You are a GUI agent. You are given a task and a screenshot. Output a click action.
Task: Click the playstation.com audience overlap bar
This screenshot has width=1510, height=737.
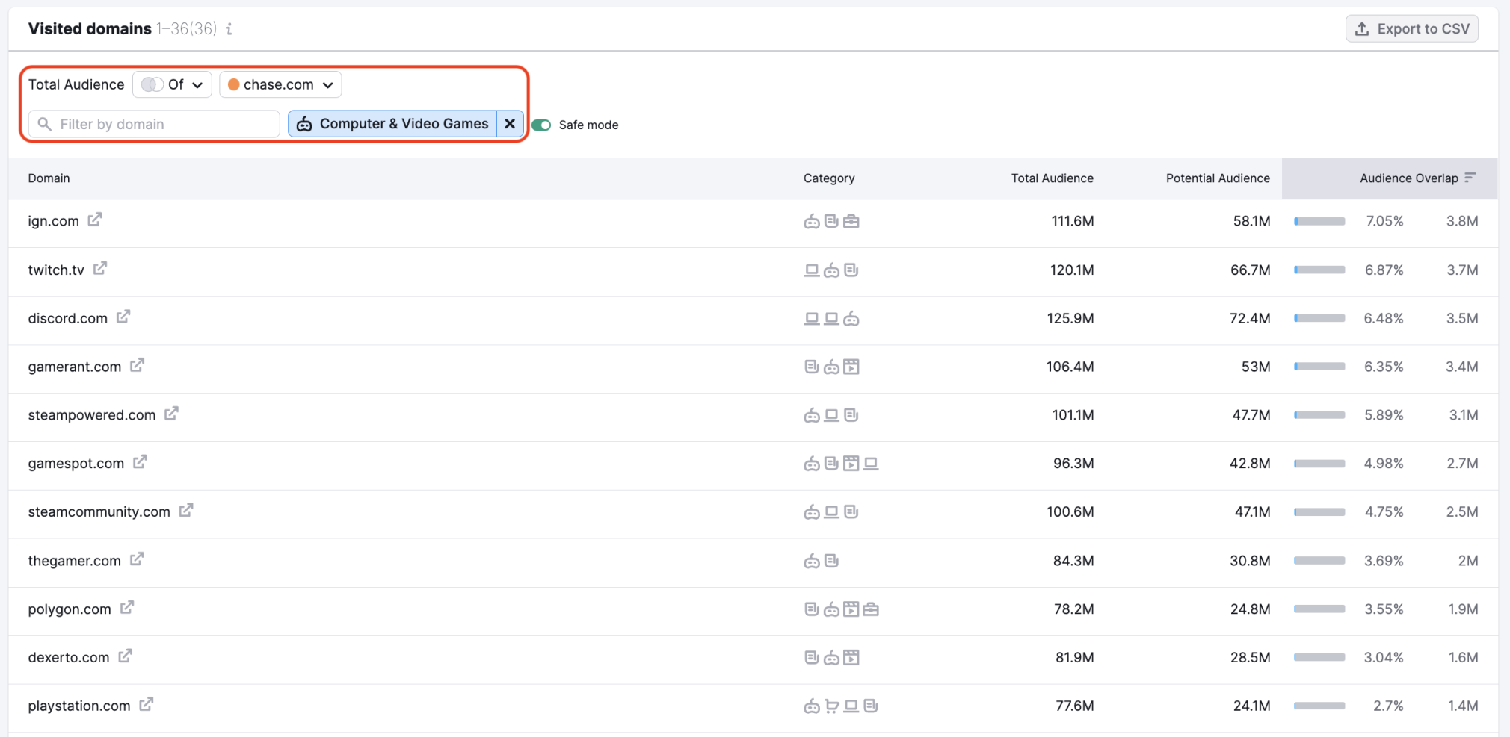click(x=1319, y=706)
